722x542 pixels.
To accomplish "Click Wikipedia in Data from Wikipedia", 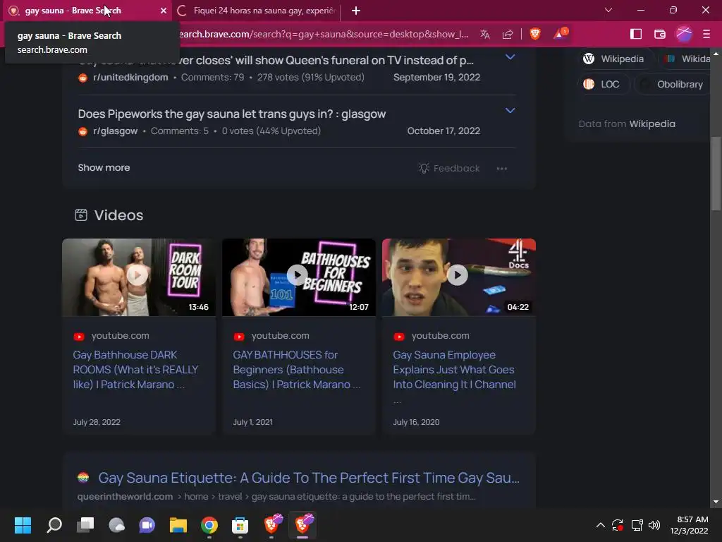I will point(652,124).
